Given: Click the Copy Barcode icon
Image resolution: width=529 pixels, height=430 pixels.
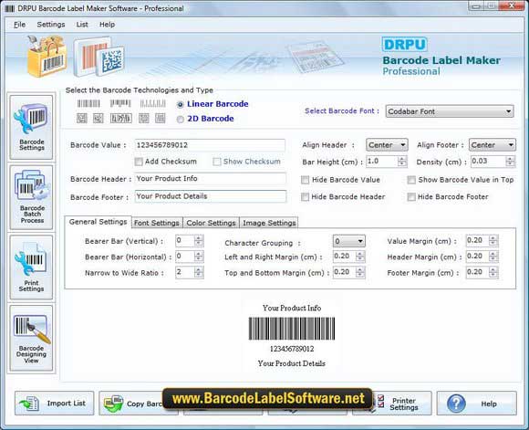Looking at the screenshot, I should click(x=113, y=404).
